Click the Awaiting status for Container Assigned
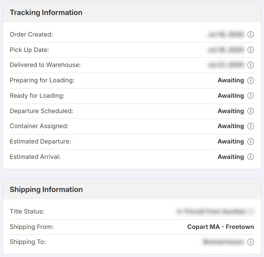The width and height of the screenshot is (264, 257). tap(230, 126)
